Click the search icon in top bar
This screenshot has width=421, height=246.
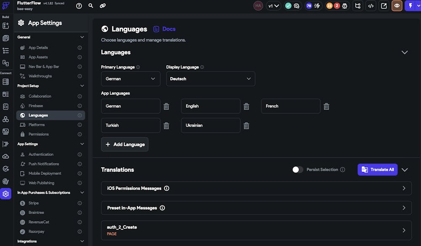[91, 6]
